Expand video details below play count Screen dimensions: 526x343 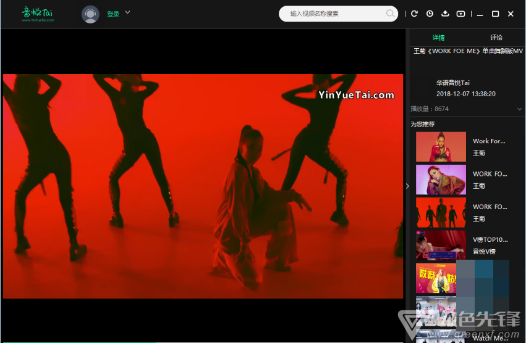click(519, 109)
